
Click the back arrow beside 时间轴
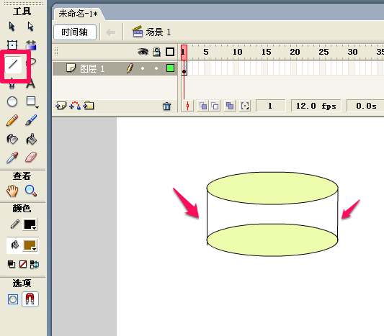pyautogui.click(x=111, y=32)
